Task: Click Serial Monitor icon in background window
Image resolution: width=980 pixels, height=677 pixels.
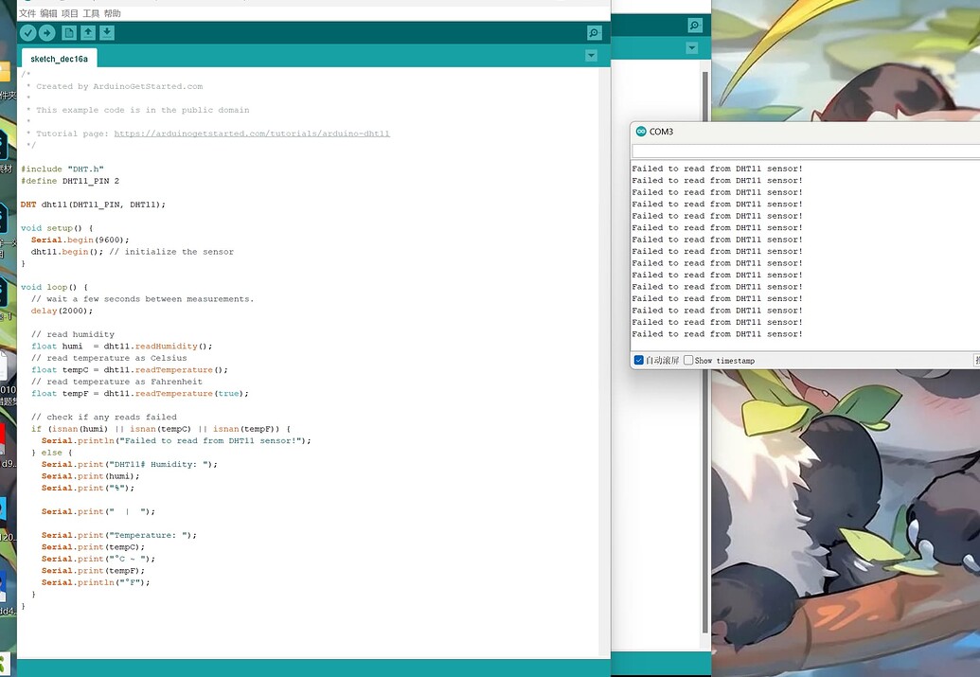Action: (695, 25)
